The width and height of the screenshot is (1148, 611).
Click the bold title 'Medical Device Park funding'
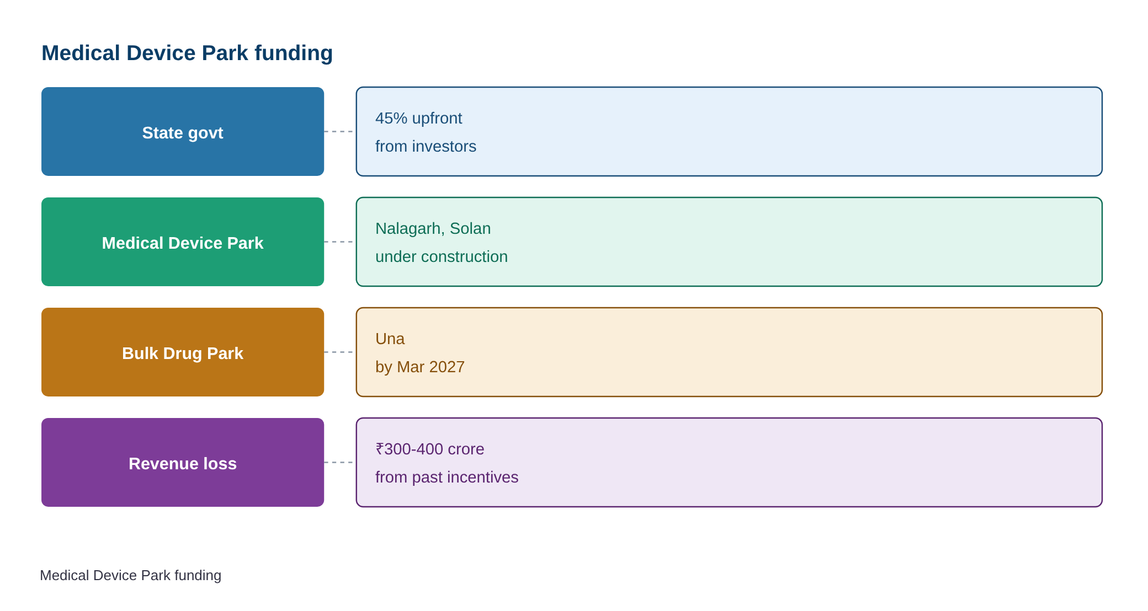coord(187,53)
